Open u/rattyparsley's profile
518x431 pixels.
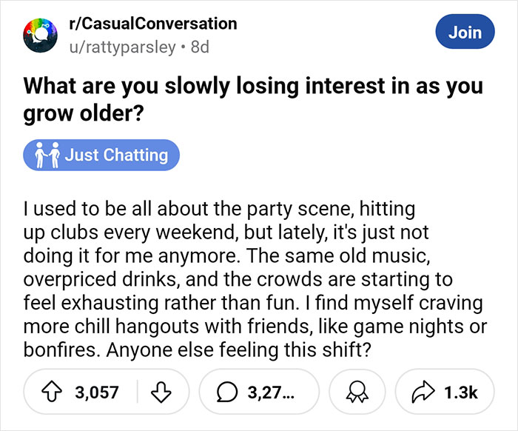tap(121, 47)
